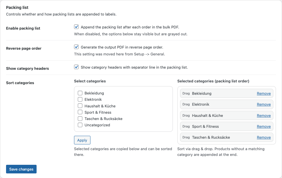Viewport: 282px width, 178px height.
Task: Remove Haushalt & Küche from the order
Action: (264, 115)
